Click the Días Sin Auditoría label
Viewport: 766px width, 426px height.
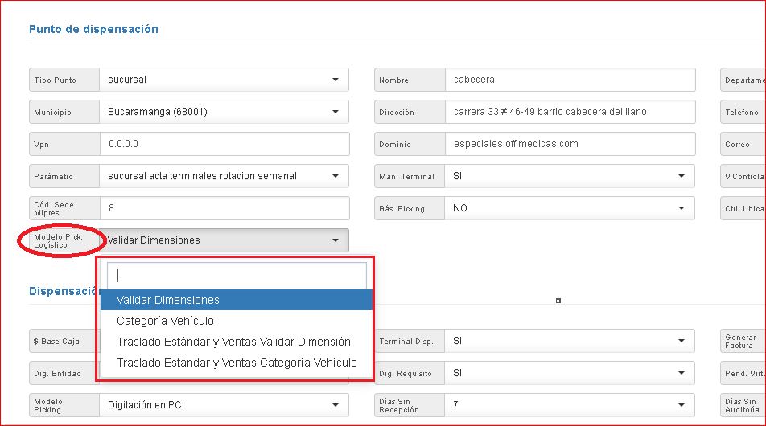tap(742, 406)
